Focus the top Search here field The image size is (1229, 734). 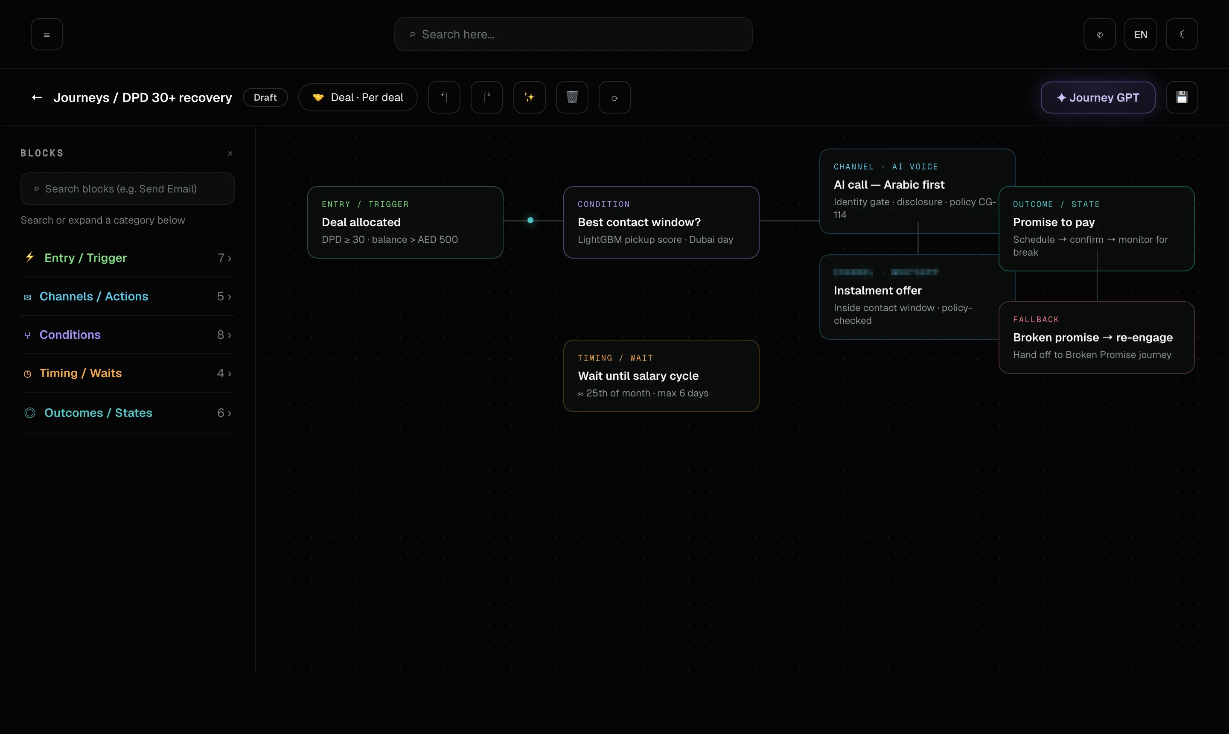tap(573, 34)
